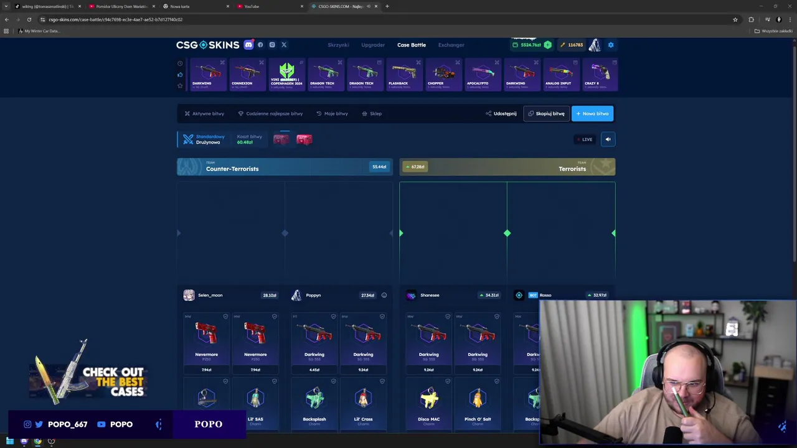This screenshot has height=448, width=797.
Task: Open Shanesee player avatar
Action: coord(411,295)
